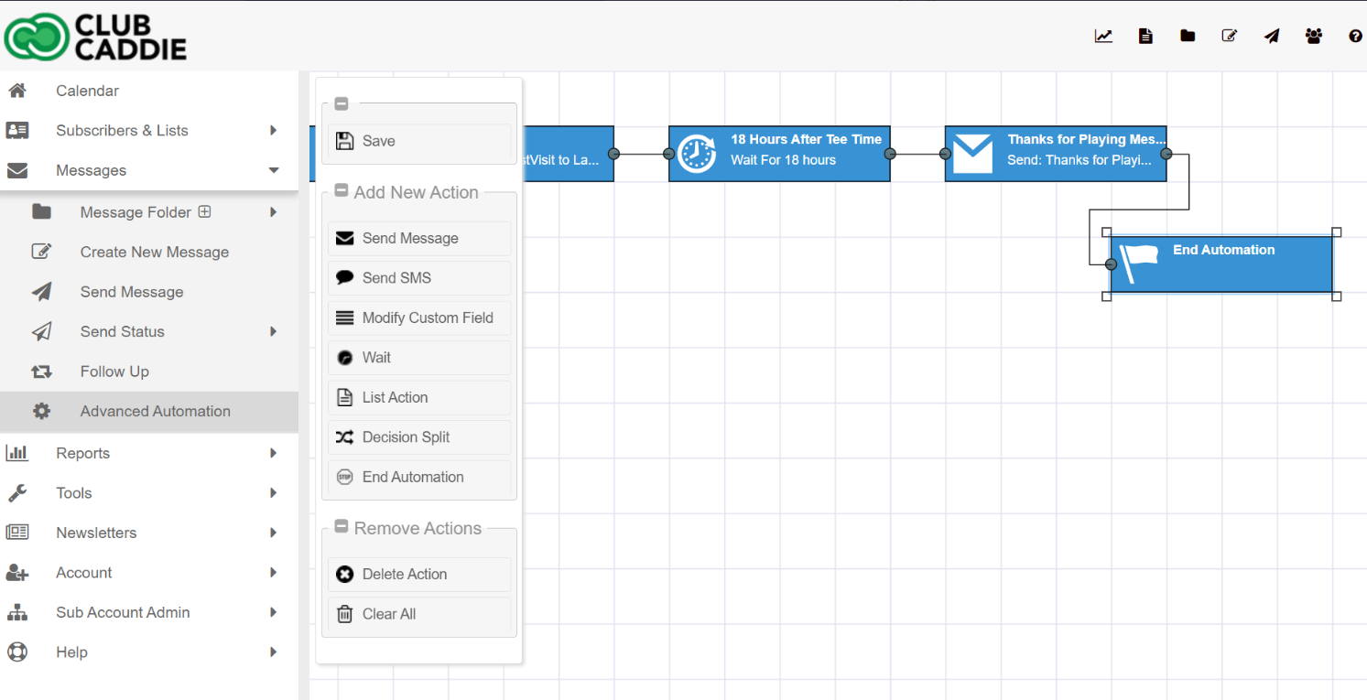
Task: Expand the Subscribers & Lists arrow
Action: [273, 130]
